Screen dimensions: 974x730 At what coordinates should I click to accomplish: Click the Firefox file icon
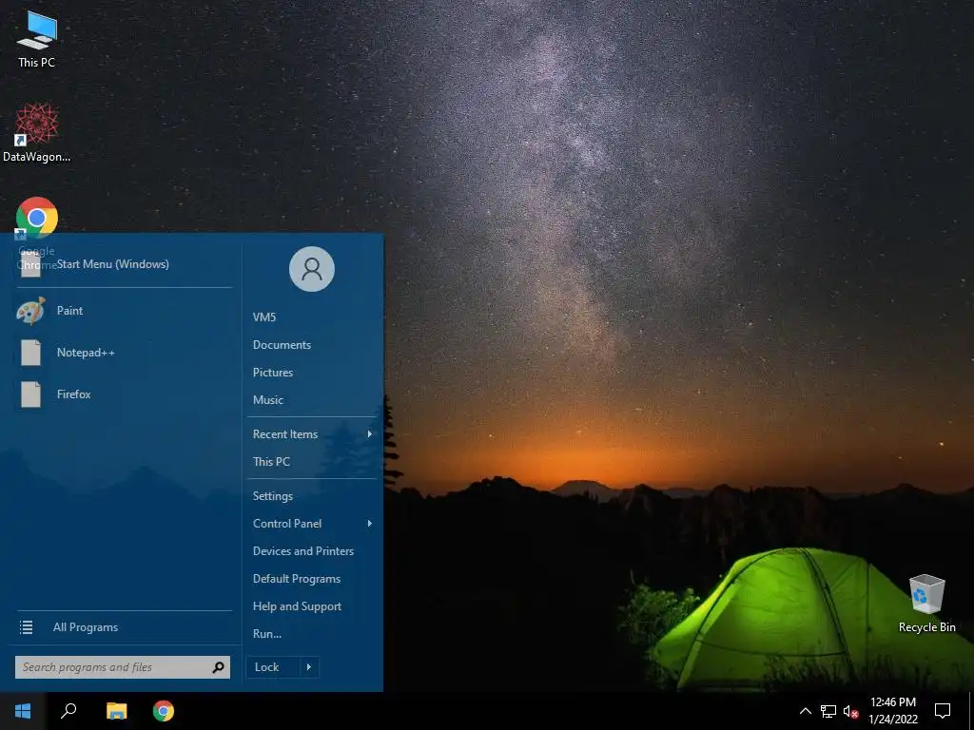click(x=30, y=394)
